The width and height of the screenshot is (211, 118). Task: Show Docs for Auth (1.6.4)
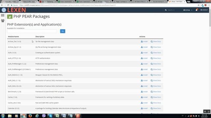tap(156, 53)
